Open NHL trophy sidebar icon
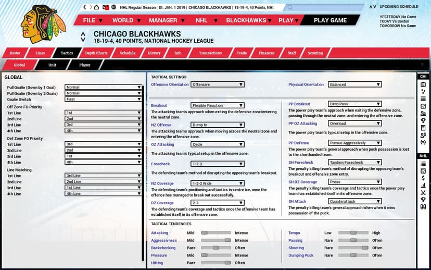431x270 pixels. (423, 200)
